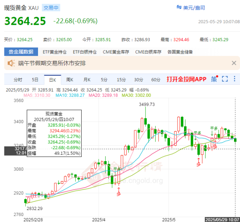Click the 今开 3285.91 value
The width and height of the screenshot is (240, 222).
(x=103, y=40)
